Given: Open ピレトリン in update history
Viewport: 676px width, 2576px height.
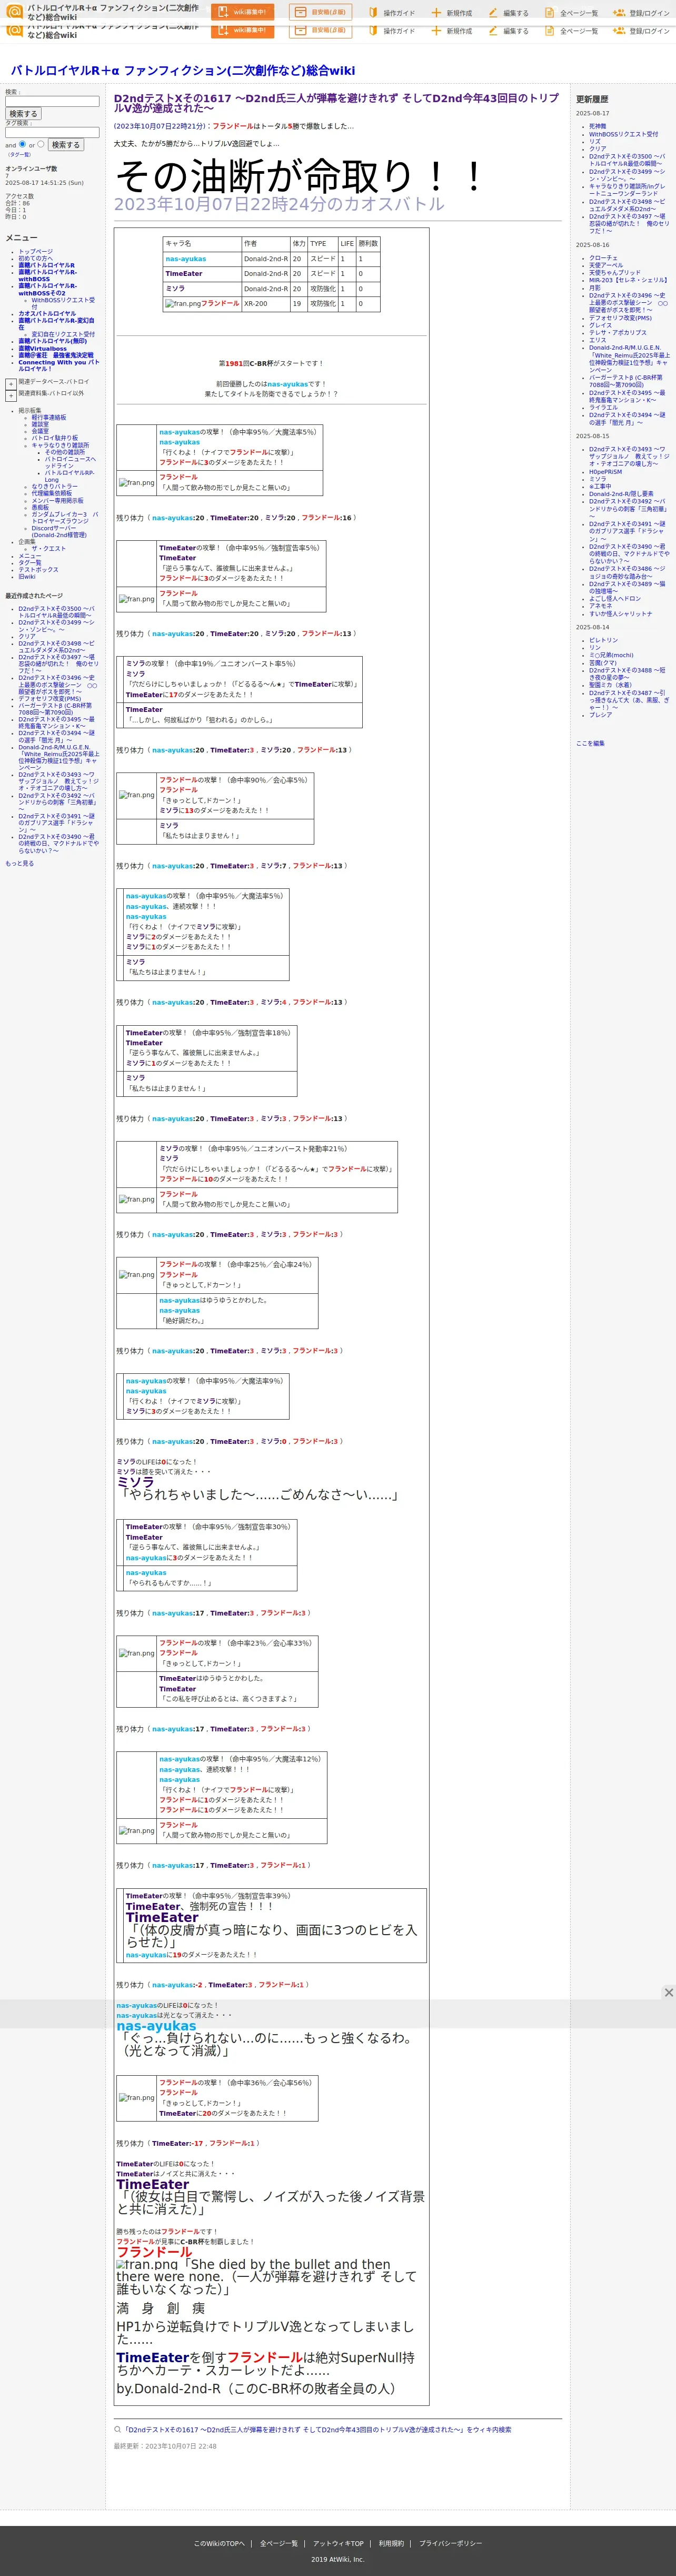Looking at the screenshot, I should (603, 640).
